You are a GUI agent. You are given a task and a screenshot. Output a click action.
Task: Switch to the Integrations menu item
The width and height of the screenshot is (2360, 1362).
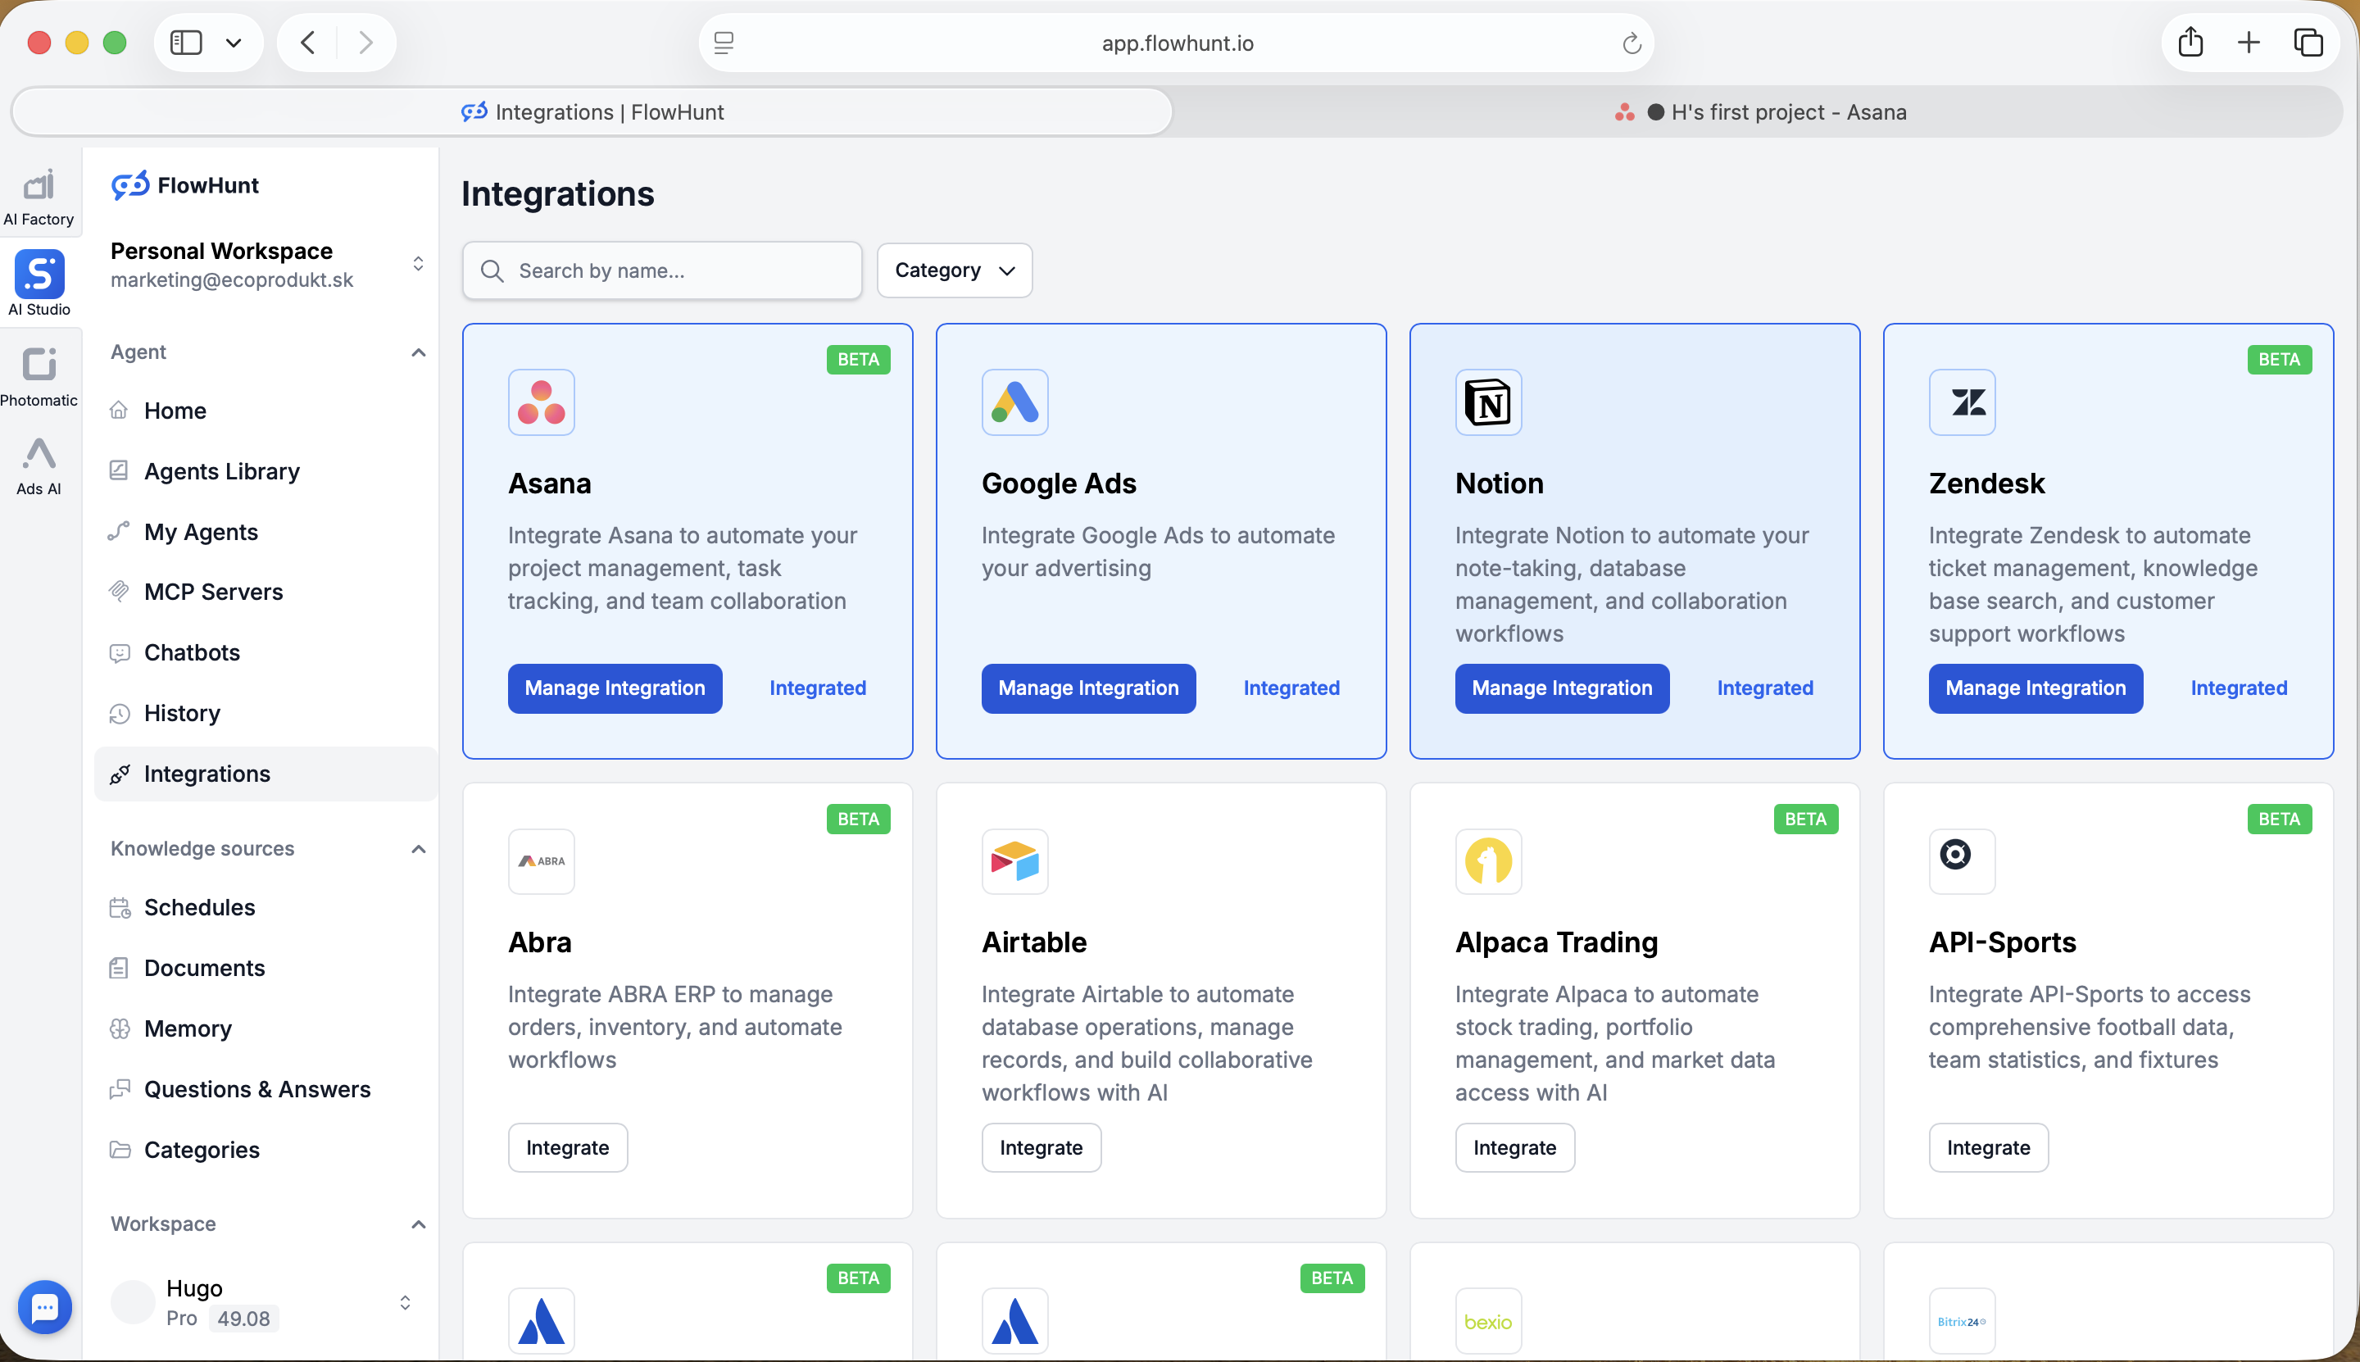(x=206, y=774)
